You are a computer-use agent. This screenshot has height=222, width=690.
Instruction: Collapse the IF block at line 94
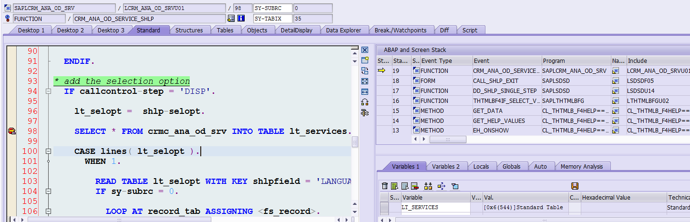pyautogui.click(x=48, y=91)
